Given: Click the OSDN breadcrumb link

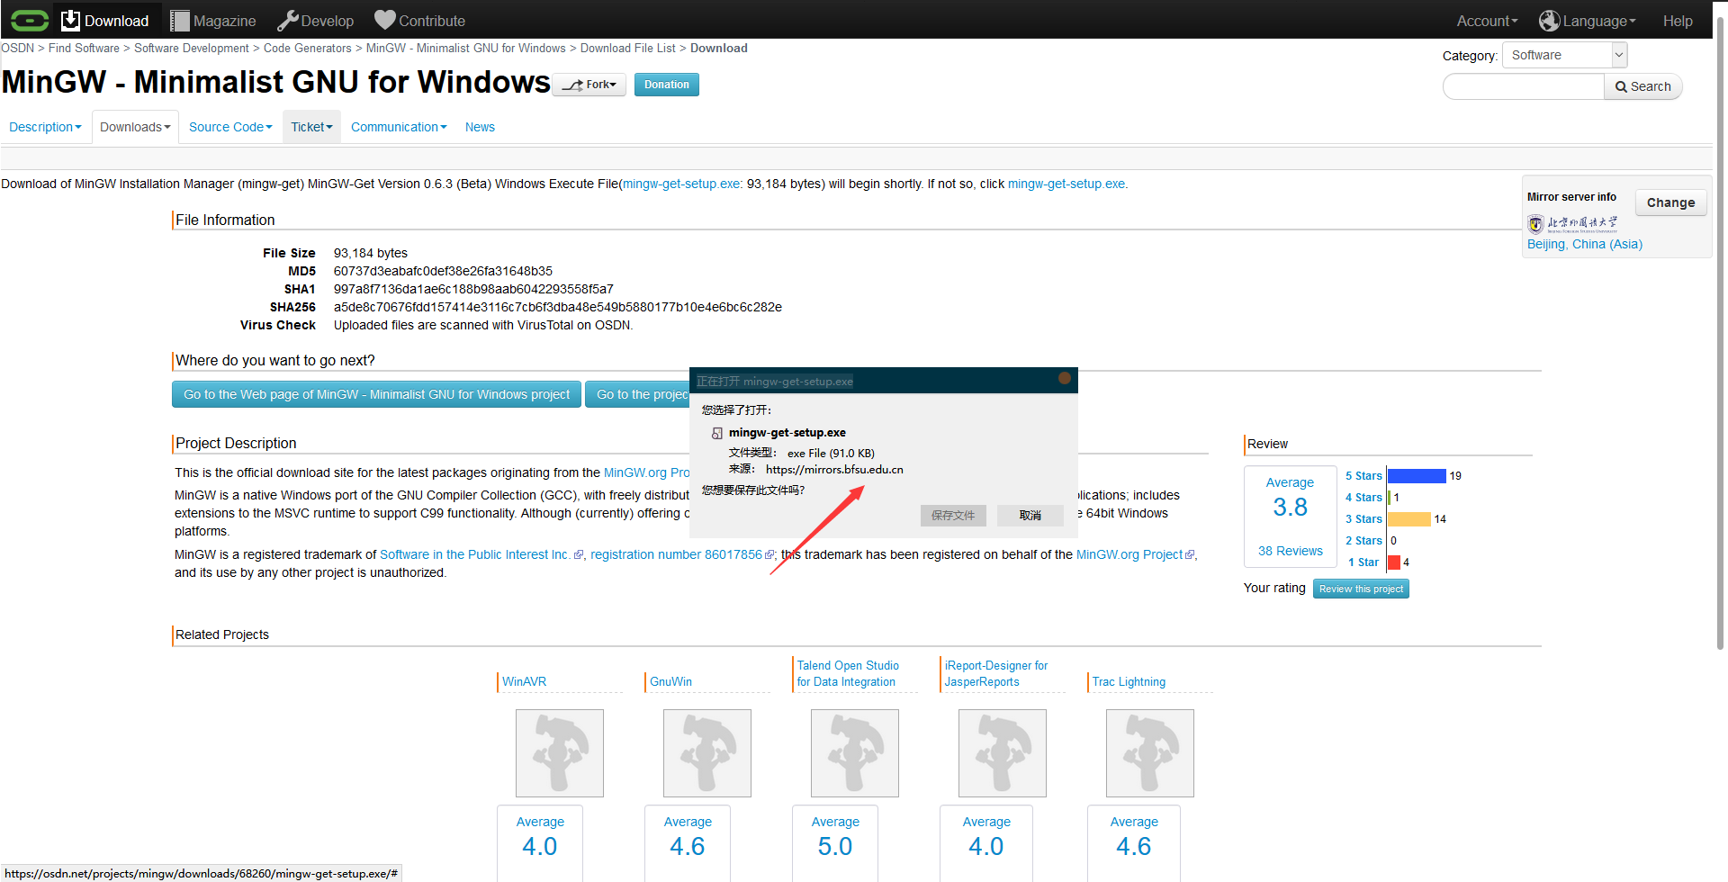Looking at the screenshot, I should pyautogui.click(x=17, y=48).
